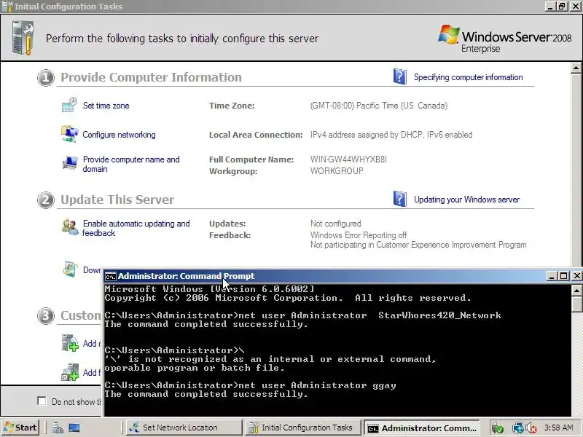Click Windows Error Reporting off text
The height and width of the screenshot is (437, 583).
(359, 235)
